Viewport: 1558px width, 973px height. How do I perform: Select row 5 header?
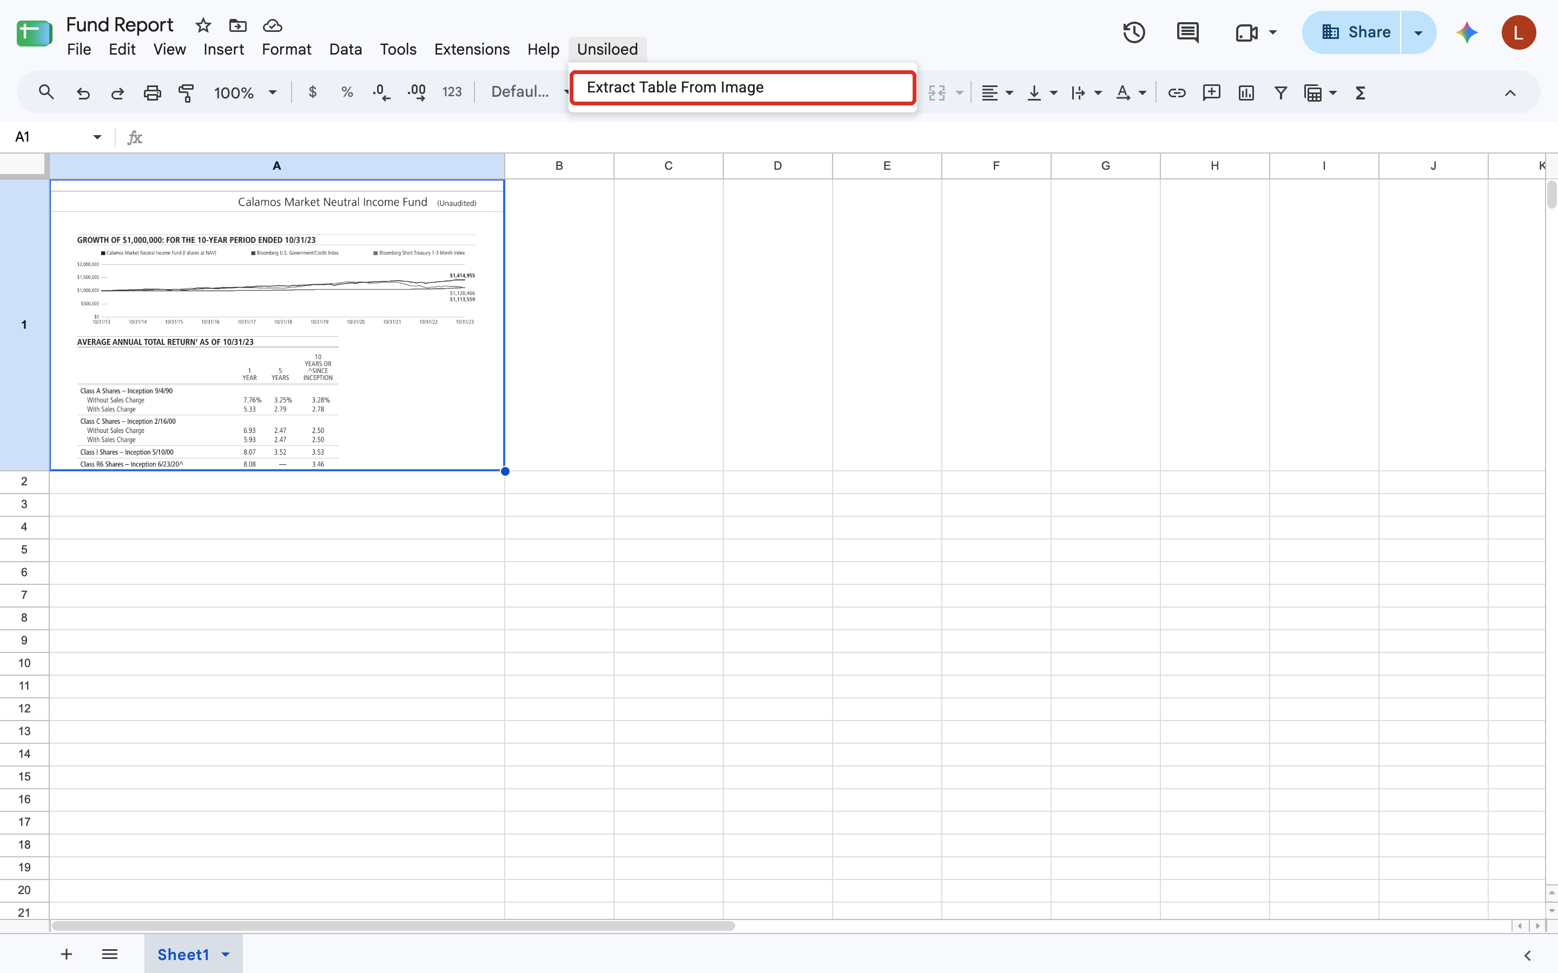pyautogui.click(x=24, y=550)
